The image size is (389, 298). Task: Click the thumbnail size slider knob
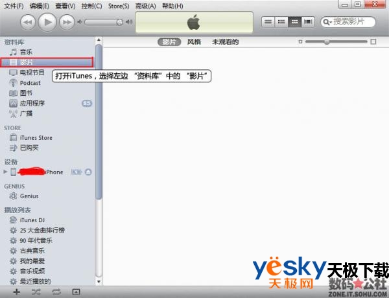327,41
